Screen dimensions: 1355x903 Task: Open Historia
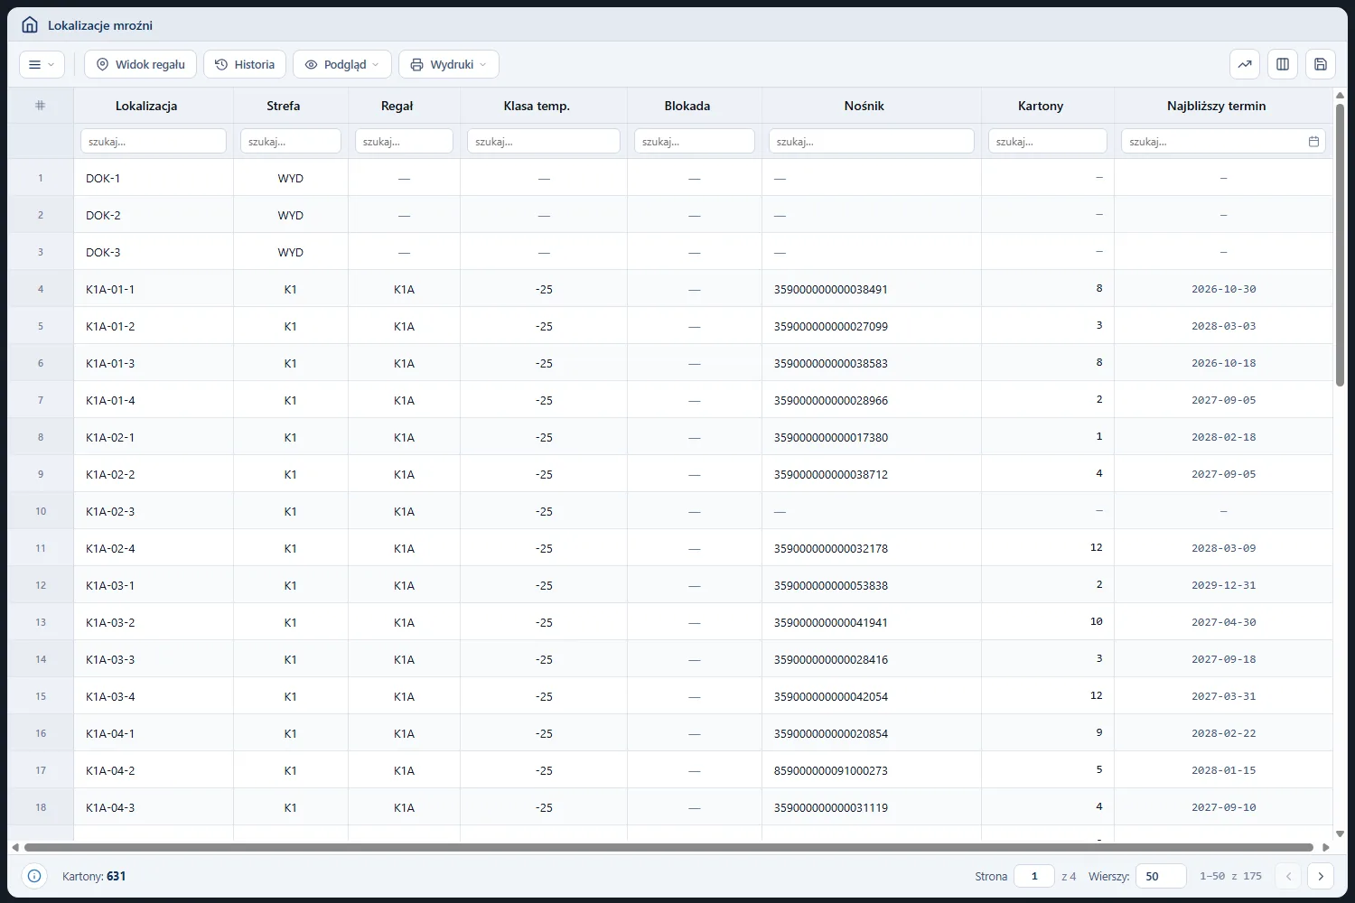click(245, 64)
